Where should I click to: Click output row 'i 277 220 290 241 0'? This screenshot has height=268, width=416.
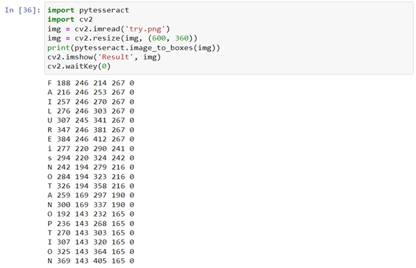[x=91, y=149]
